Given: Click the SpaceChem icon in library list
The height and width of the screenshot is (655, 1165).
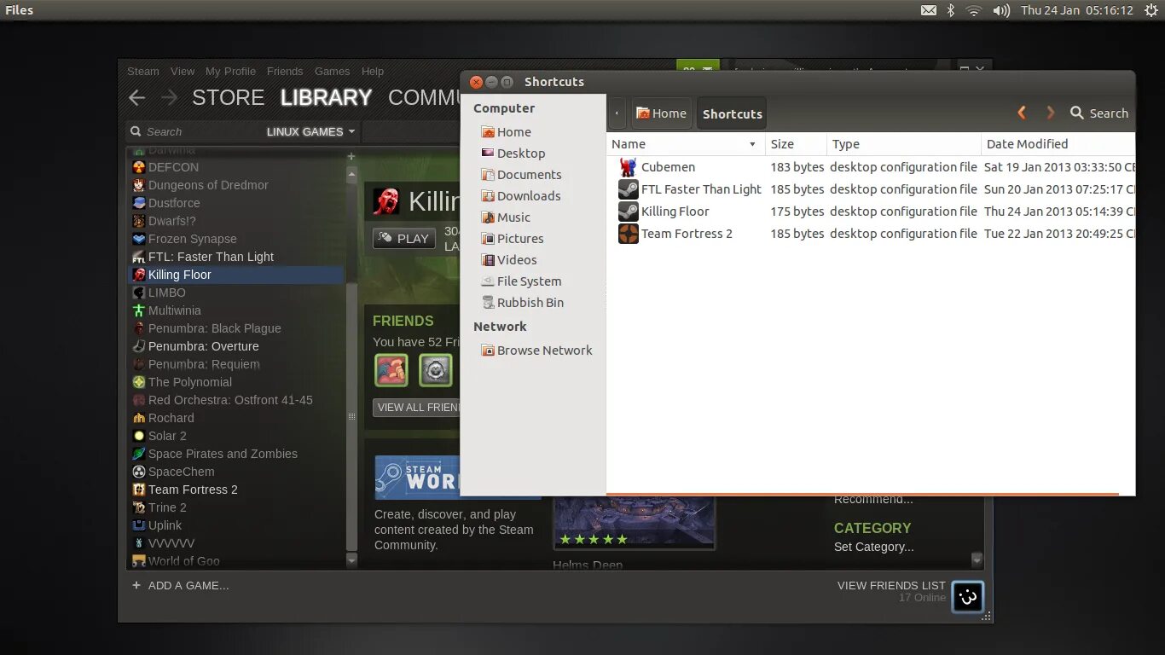Looking at the screenshot, I should tap(139, 472).
